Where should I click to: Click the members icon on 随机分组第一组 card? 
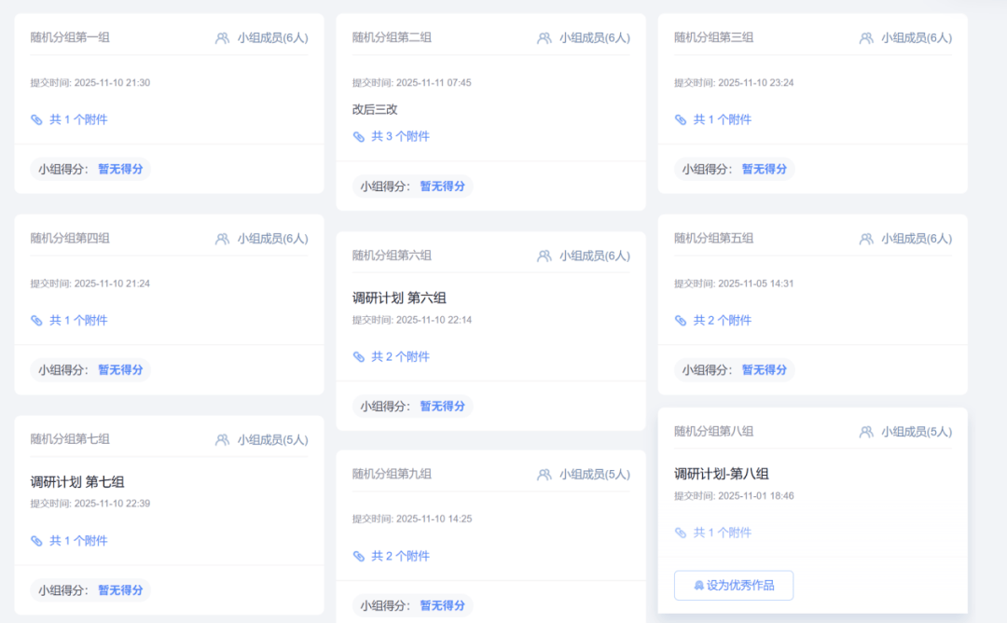pyautogui.click(x=222, y=38)
